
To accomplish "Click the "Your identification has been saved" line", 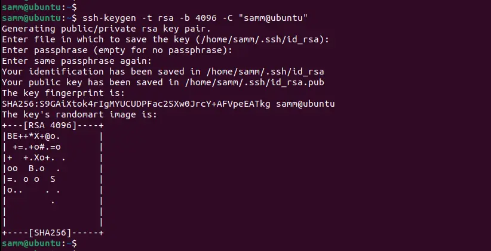I will pyautogui.click(x=163, y=72).
